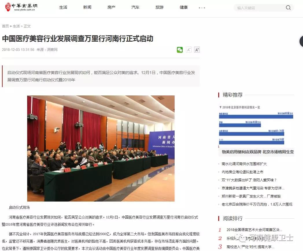Screen dimensions: 303x251
Task: Expand more navigation with three dots
Action: coord(202,8)
